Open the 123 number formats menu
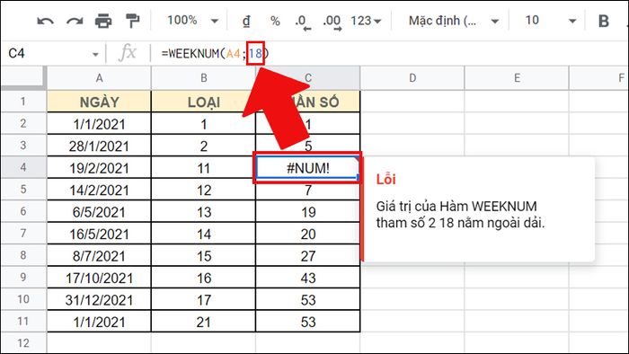This screenshot has height=354, width=629. (366, 21)
